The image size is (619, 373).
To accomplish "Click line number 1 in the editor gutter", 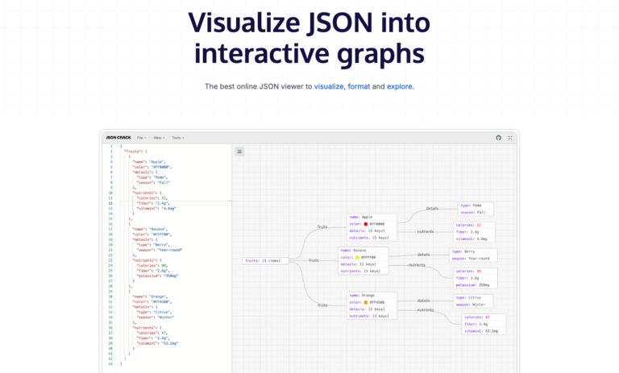I will pos(111,147).
